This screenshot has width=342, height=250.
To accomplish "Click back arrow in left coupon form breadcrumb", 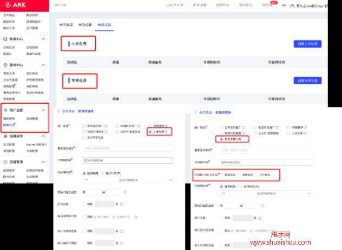I will pyautogui.click(x=58, y=111).
